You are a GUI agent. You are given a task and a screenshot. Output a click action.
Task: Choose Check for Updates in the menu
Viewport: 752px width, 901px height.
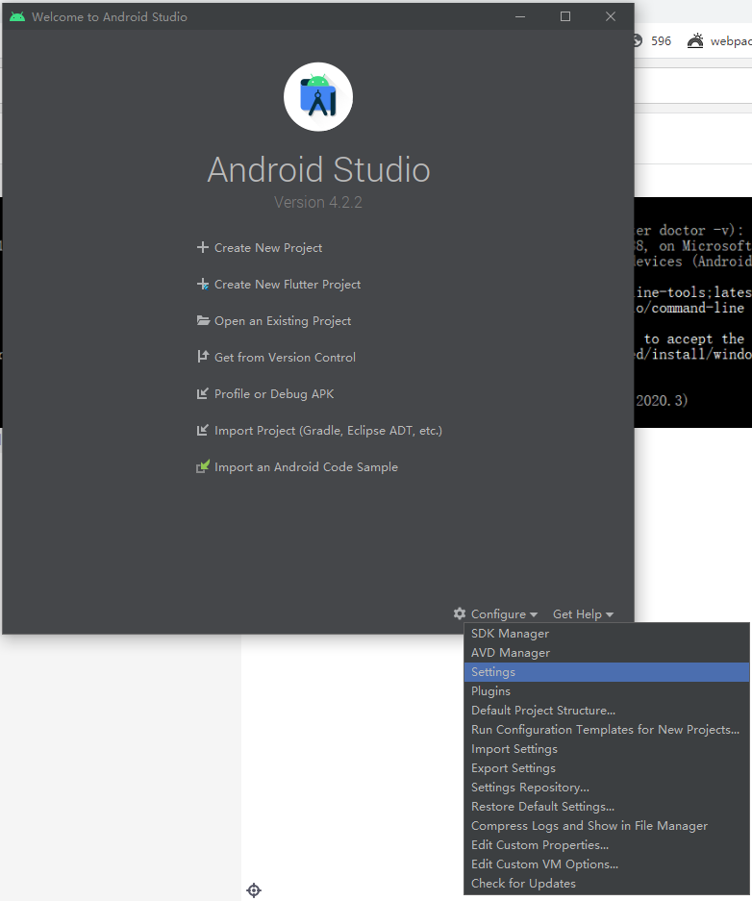pyautogui.click(x=607, y=884)
